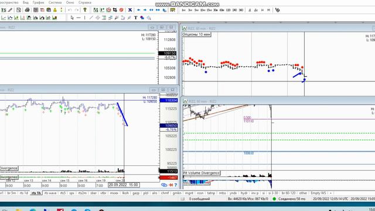Click the 100650 level label in chart
Image resolution: width=375 pixels, height=211 pixels.
[x=248, y=153]
